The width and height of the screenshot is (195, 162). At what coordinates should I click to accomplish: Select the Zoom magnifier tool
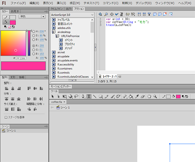tap(155, 96)
